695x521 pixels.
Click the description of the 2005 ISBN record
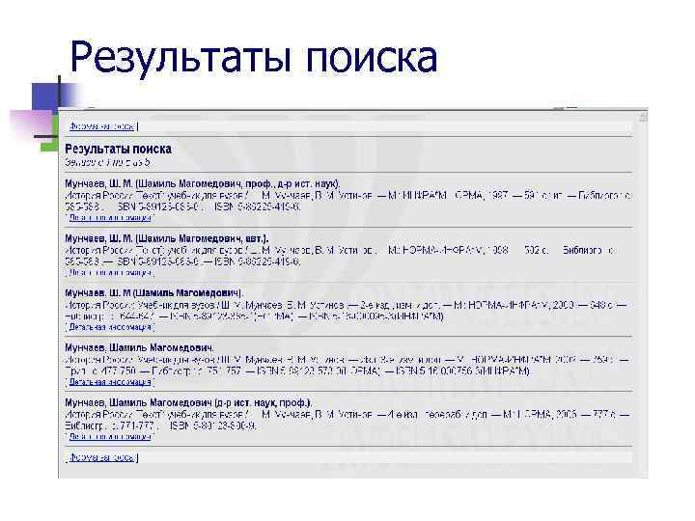(x=347, y=420)
